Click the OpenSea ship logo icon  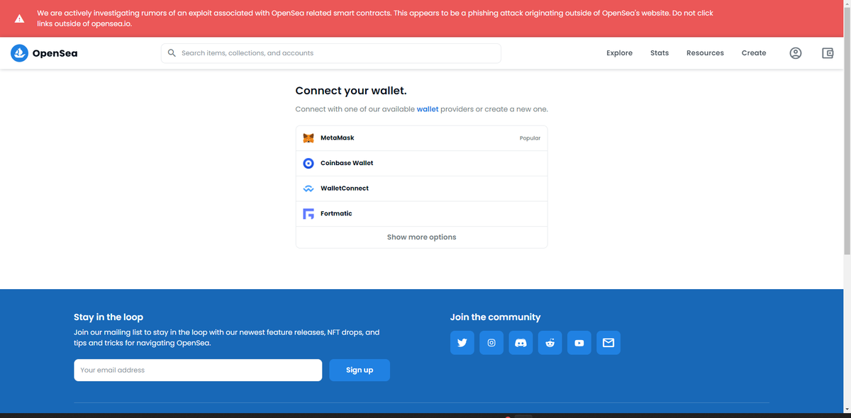pyautogui.click(x=19, y=53)
